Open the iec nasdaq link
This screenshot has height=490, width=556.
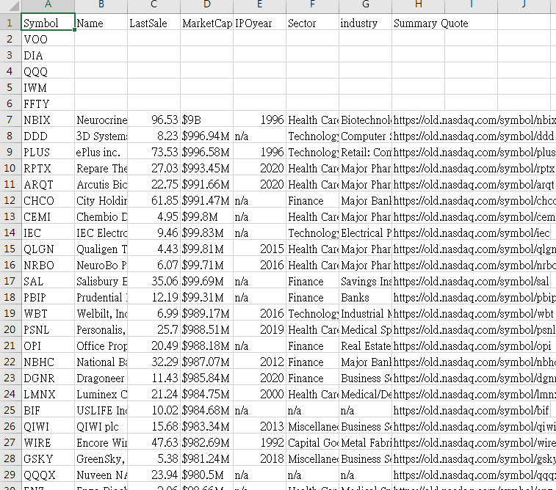472,233
